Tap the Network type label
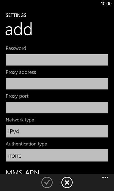The width and height of the screenshot is (114, 191). (x=20, y=120)
